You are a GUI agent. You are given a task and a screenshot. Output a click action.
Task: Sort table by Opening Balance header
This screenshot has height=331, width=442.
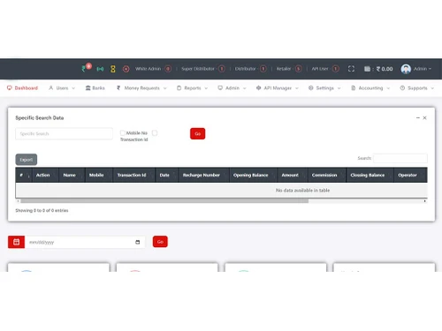pyautogui.click(x=253, y=175)
